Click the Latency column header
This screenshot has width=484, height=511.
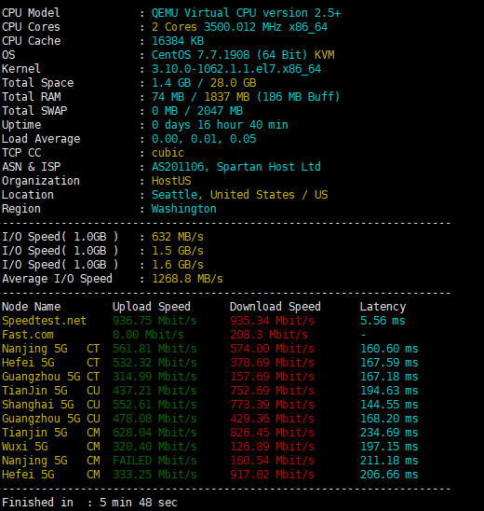[x=383, y=307]
